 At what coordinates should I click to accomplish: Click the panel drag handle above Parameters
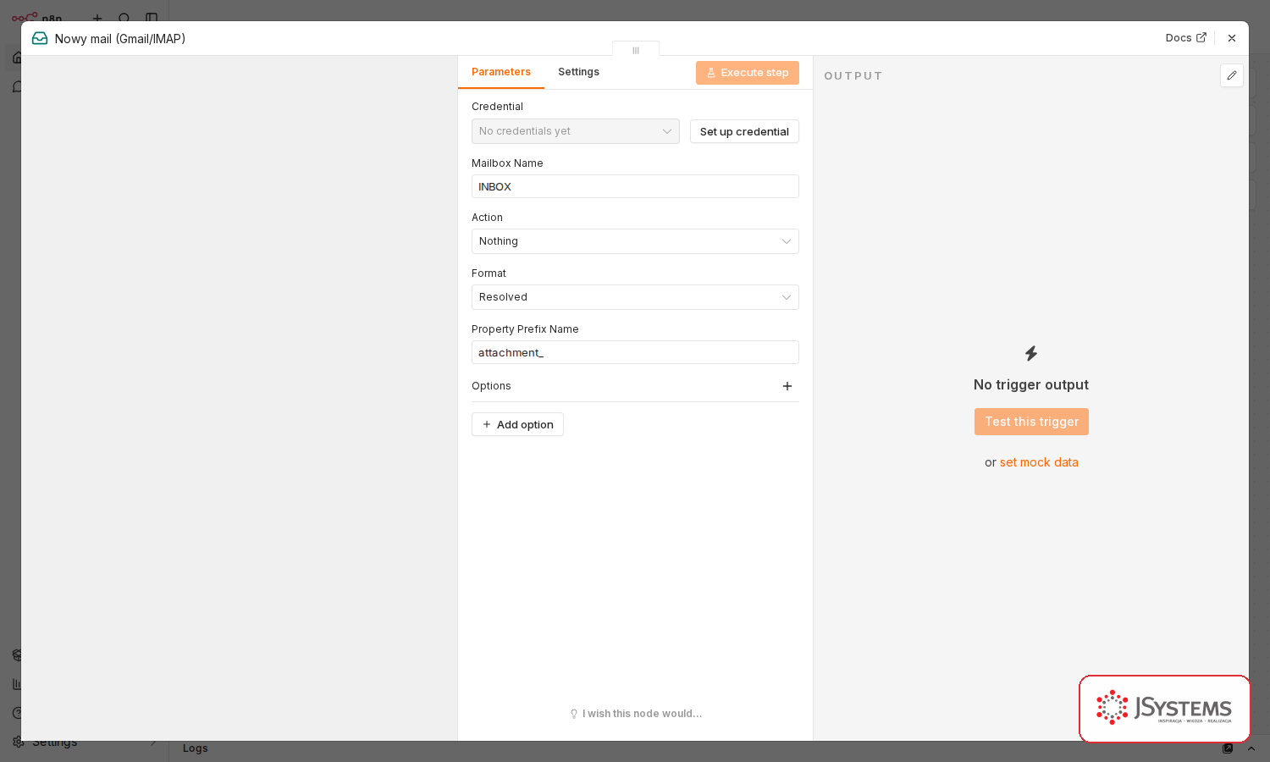tap(636, 50)
